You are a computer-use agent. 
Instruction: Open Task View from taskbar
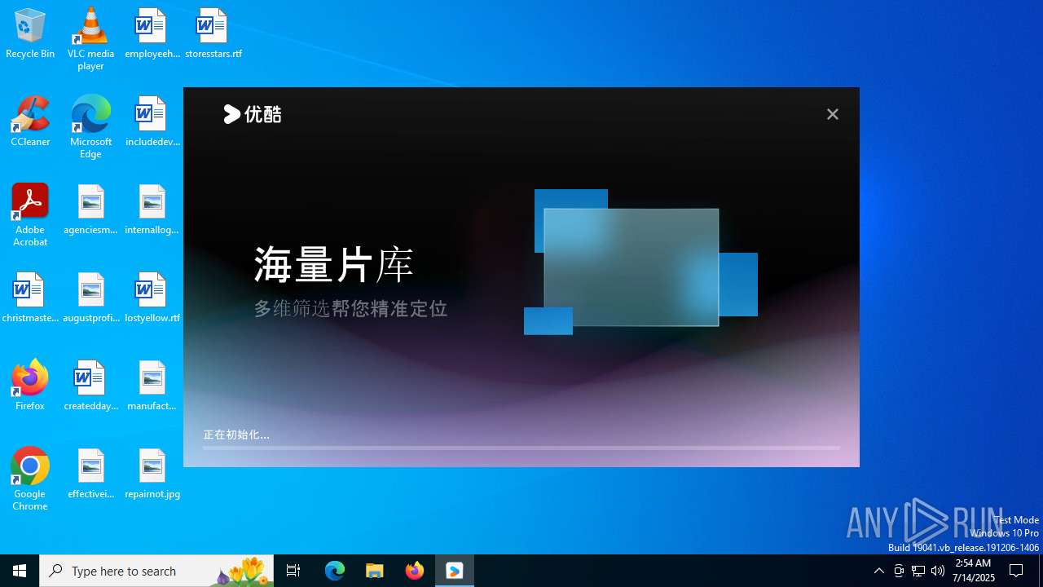(293, 571)
